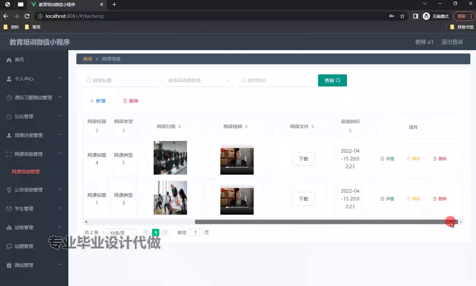Open video options dots in 网课标题4 row
Image resolution: width=476 pixels, height=286 pixels.
click(246, 159)
